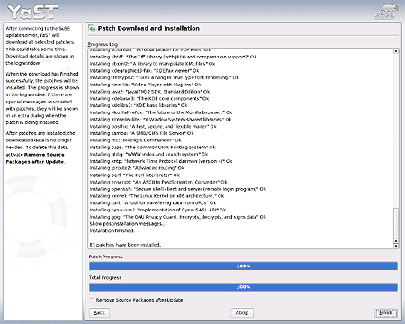The width and height of the screenshot is (405, 324).
Task: Select the 'Installing libxml2' log line
Action: tap(152, 64)
